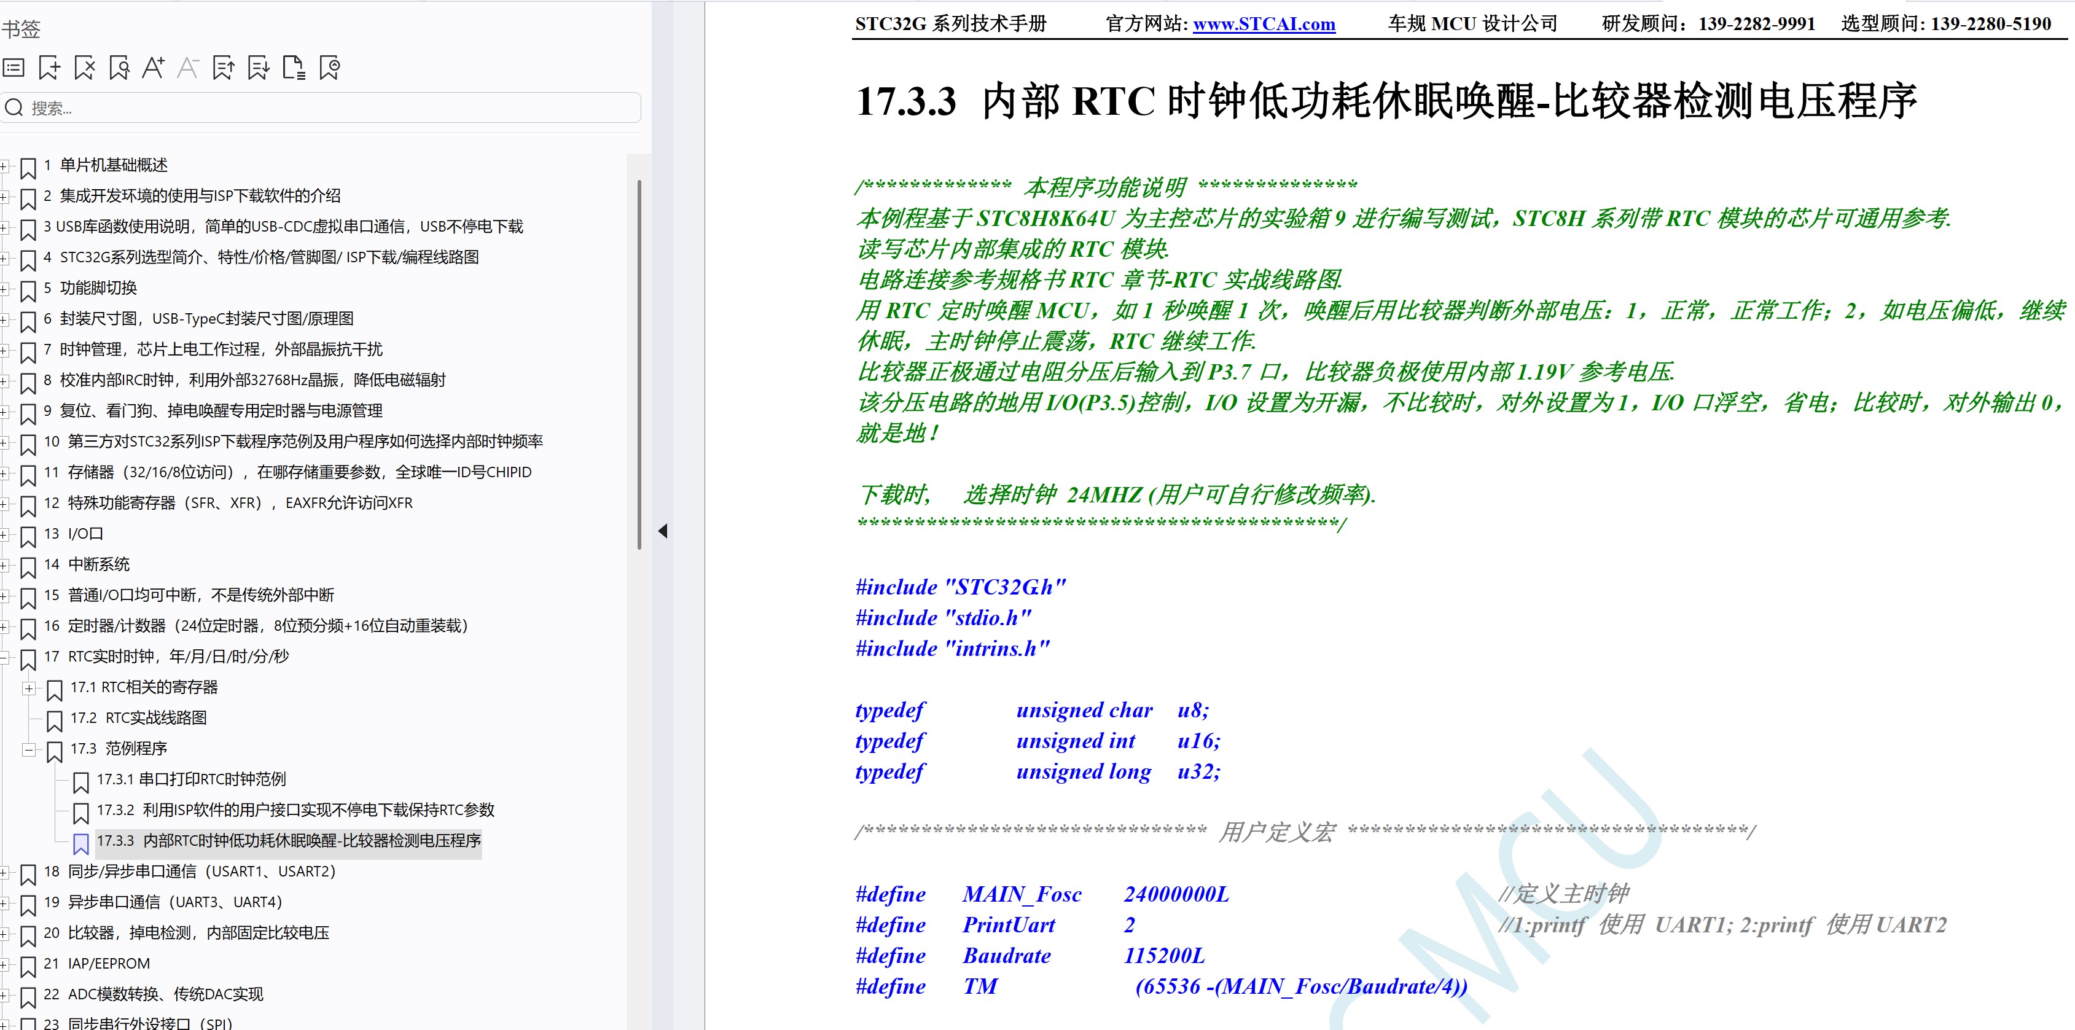Click bookmark icon beside 17.1 RTC相关的寄存器
The height and width of the screenshot is (1030, 2075).
(x=54, y=690)
